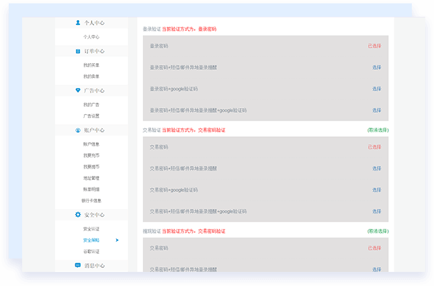This screenshot has width=434, height=286.
Task: Select 登录密码+google验证码 under 登录验证
Action: point(376,89)
